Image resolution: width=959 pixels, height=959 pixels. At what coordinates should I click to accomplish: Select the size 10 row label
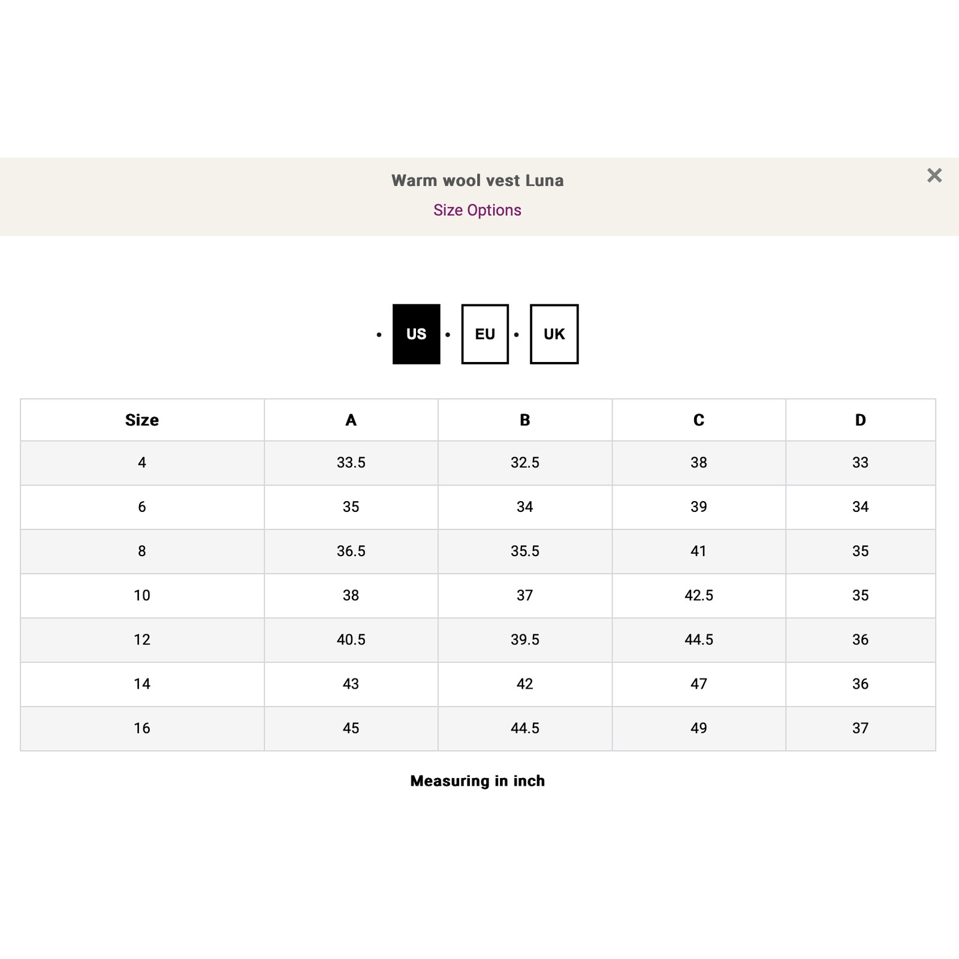coord(142,596)
